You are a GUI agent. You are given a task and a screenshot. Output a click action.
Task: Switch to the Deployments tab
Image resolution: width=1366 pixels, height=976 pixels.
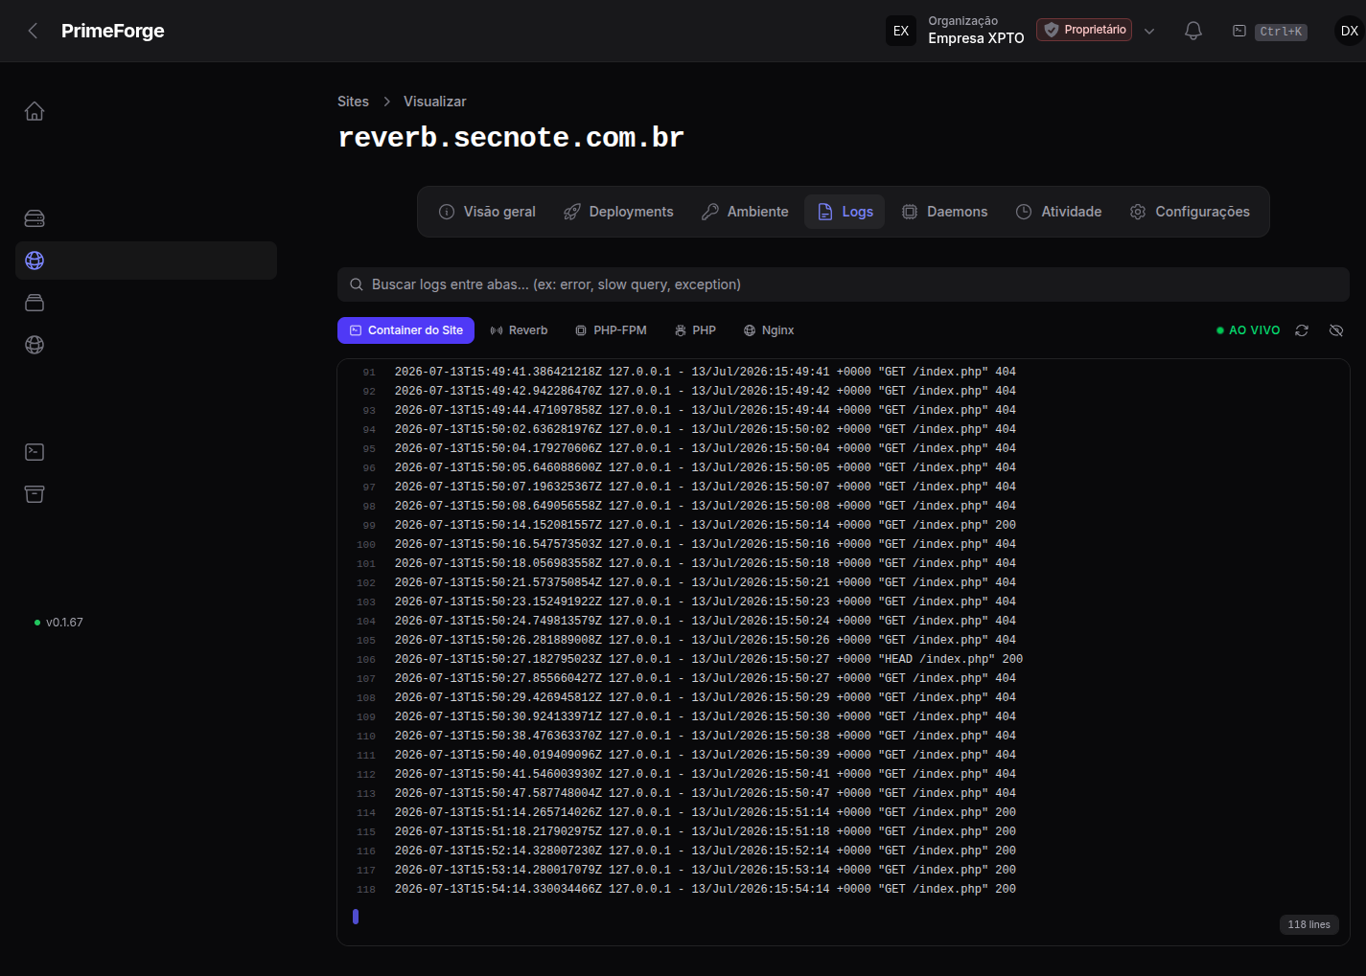[x=618, y=212]
